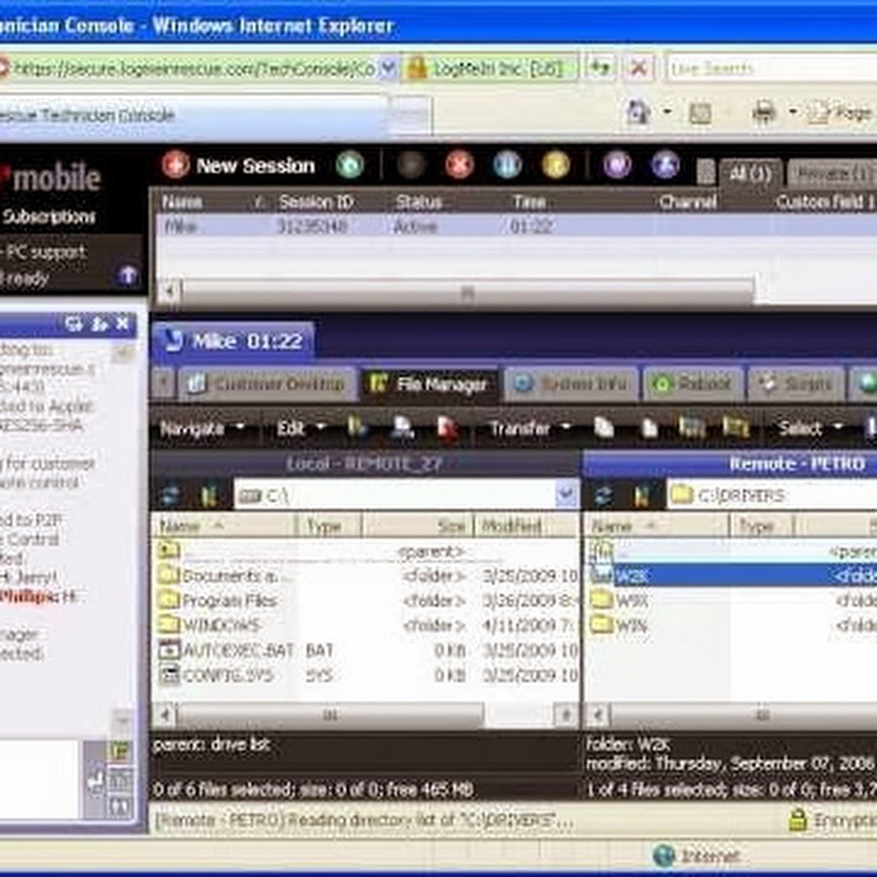Select the W2K folder in Remote pane
Screen dimensions: 877x877
click(632, 576)
